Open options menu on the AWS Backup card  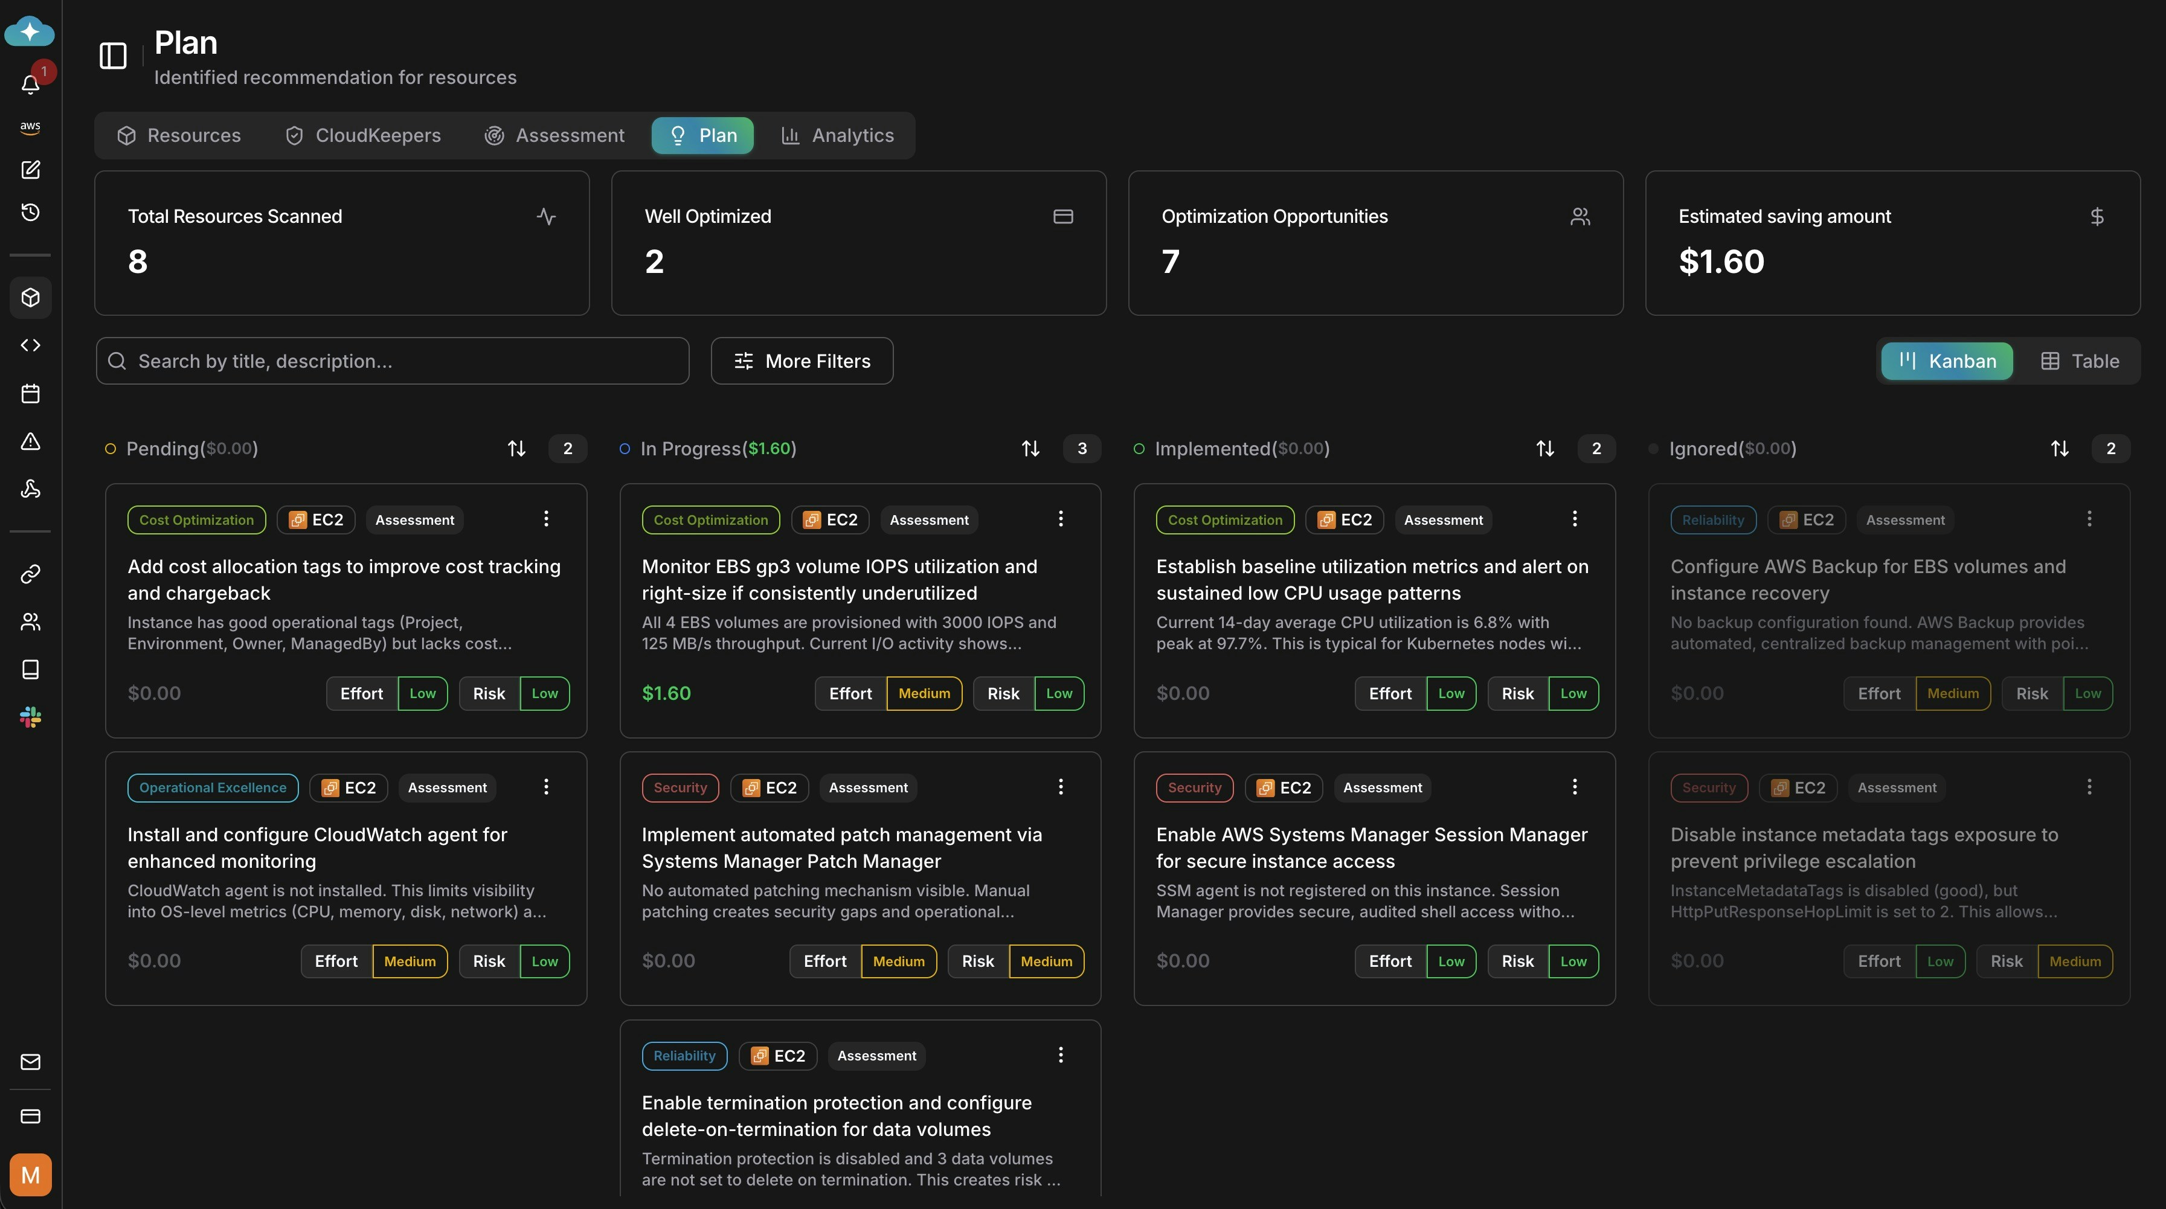coord(2089,519)
